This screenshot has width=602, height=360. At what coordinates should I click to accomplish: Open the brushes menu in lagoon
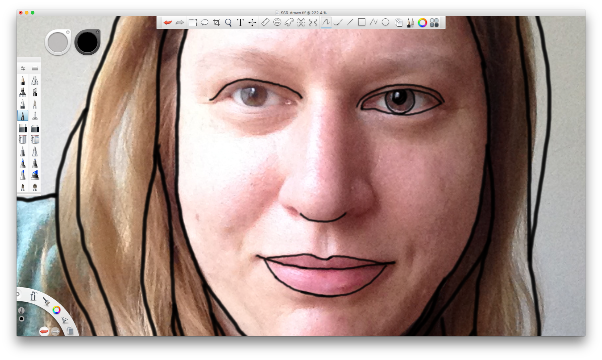click(46, 301)
